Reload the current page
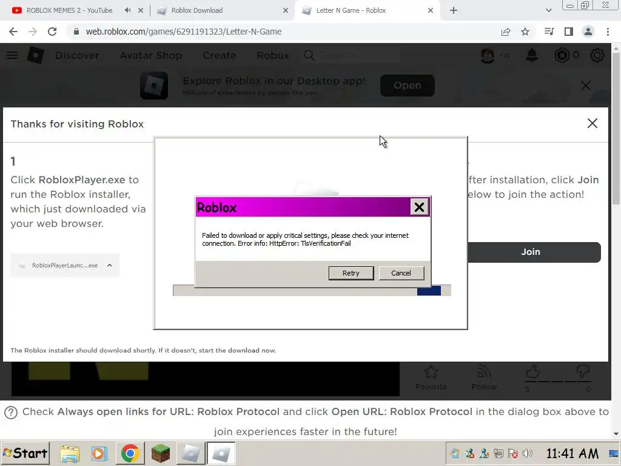Viewport: 621px width, 466px height. point(52,32)
